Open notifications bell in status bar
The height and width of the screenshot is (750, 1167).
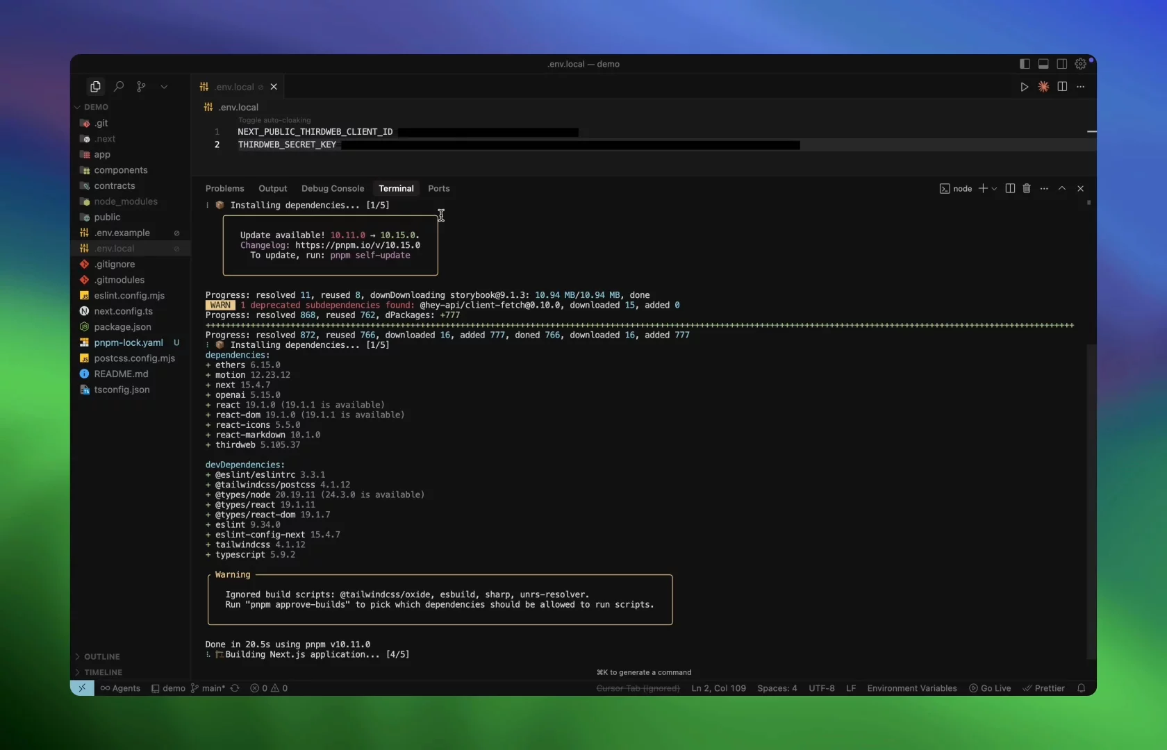click(1081, 688)
